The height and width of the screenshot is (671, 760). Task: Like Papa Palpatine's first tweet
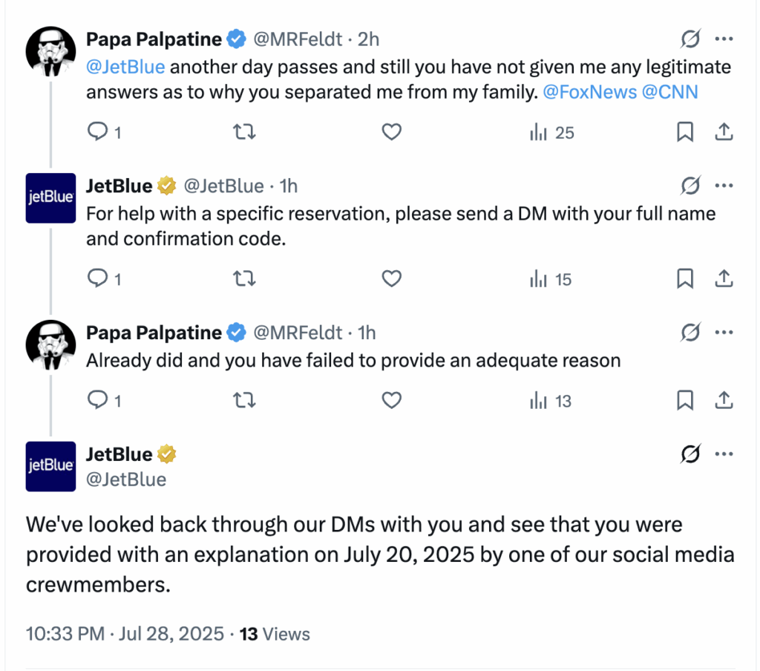(391, 133)
